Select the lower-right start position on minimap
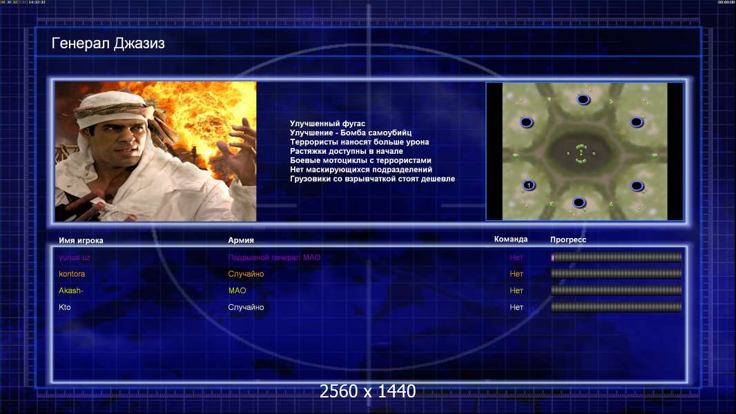Image resolution: width=736 pixels, height=414 pixels. (x=637, y=186)
